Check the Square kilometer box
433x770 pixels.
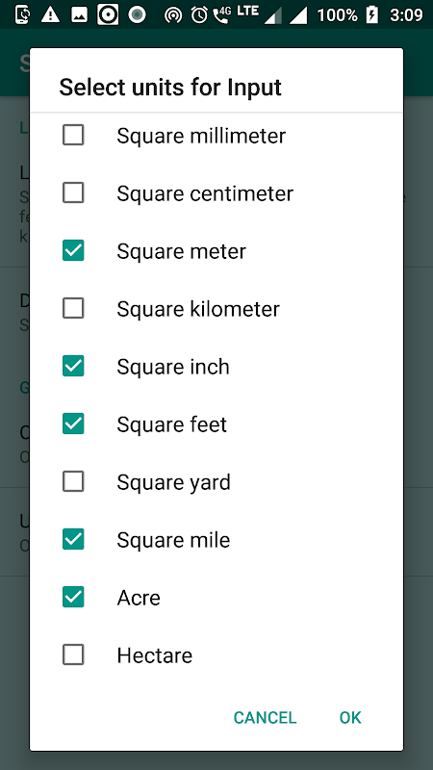73,308
